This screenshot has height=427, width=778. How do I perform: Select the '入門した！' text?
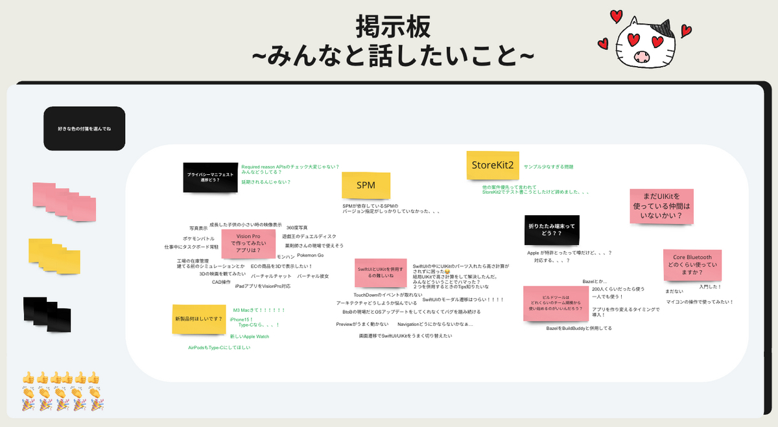(x=711, y=286)
